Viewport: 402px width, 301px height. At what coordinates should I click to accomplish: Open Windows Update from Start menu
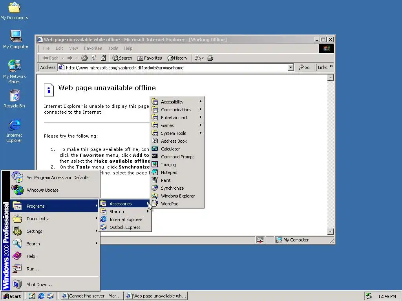[55, 190]
